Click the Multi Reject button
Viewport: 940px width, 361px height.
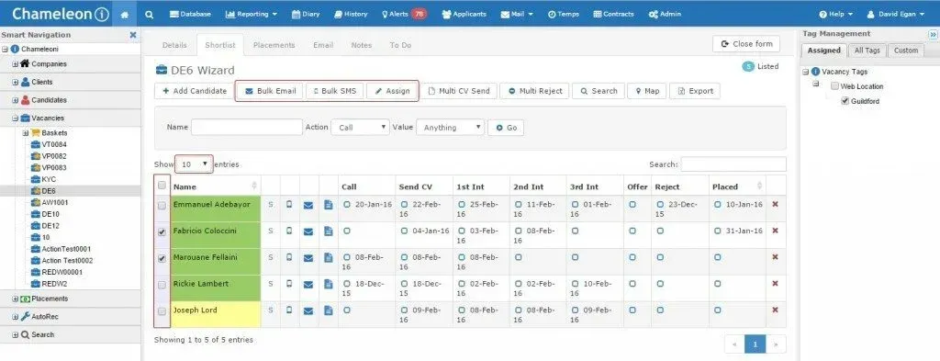[x=534, y=91]
